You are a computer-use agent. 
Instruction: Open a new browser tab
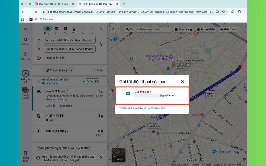point(124,4)
